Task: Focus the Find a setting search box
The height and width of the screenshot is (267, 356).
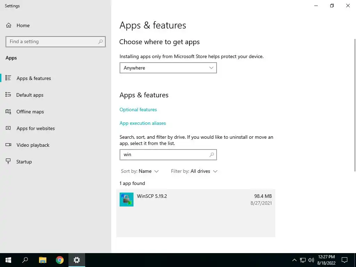Action: pyautogui.click(x=56, y=42)
